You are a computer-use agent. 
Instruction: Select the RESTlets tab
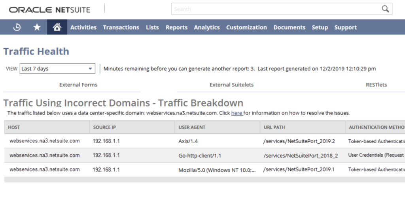376,85
